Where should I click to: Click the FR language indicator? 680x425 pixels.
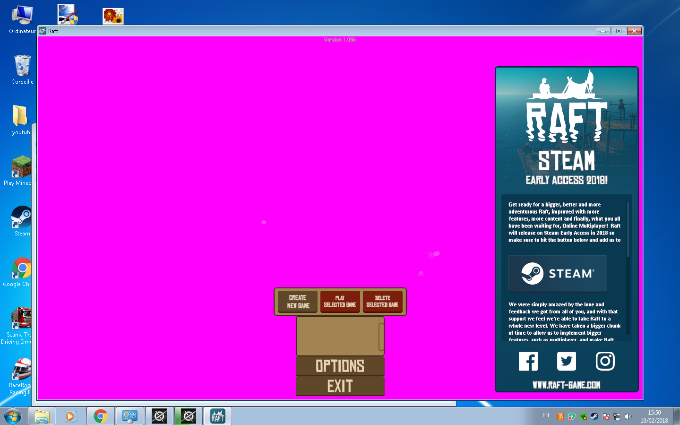[x=546, y=415]
